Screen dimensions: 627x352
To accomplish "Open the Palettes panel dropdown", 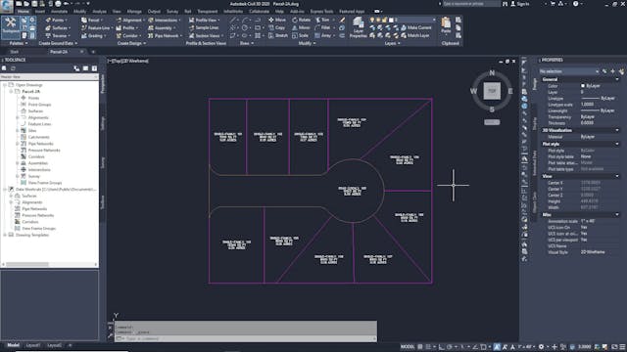I will tap(19, 43).
